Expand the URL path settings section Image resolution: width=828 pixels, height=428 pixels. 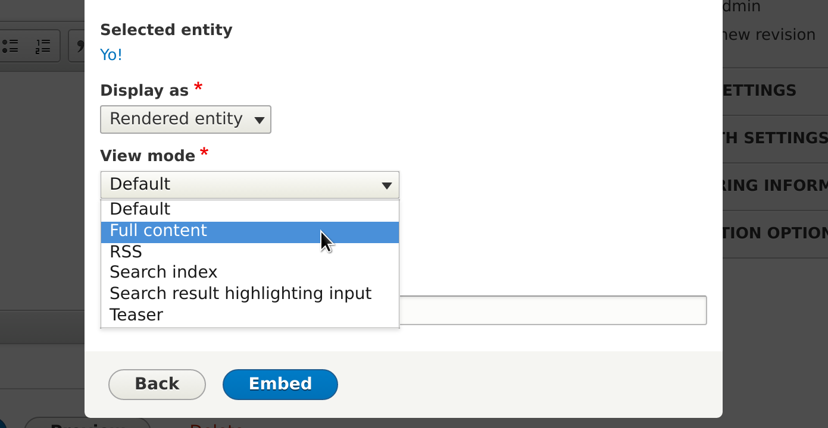[775, 139]
